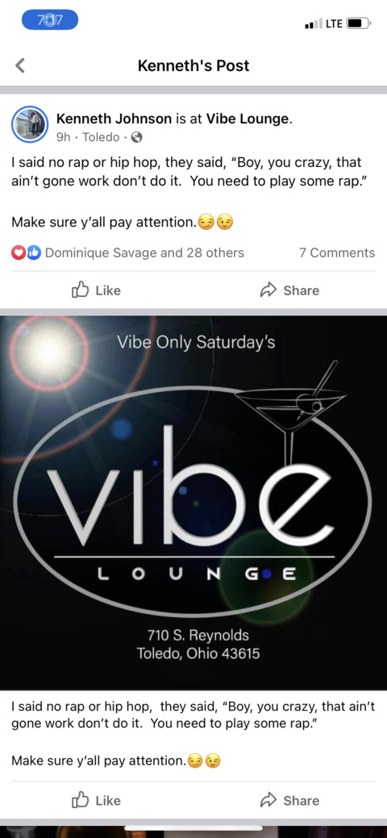Tap the back chevron arrow
This screenshot has width=387, height=838.
click(20, 66)
